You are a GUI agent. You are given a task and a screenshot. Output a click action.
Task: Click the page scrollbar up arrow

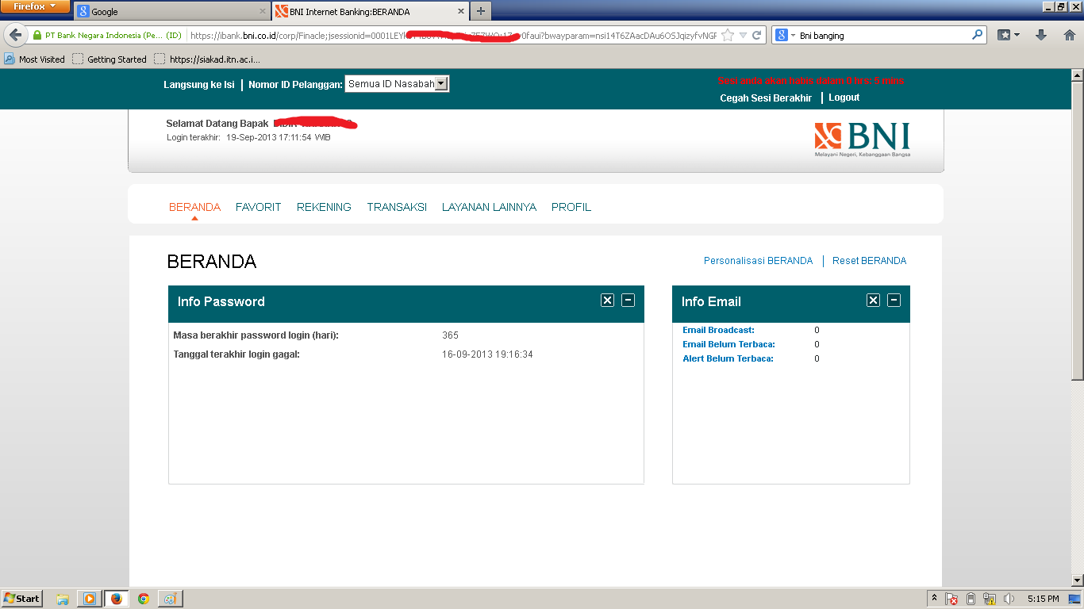pyautogui.click(x=1077, y=75)
